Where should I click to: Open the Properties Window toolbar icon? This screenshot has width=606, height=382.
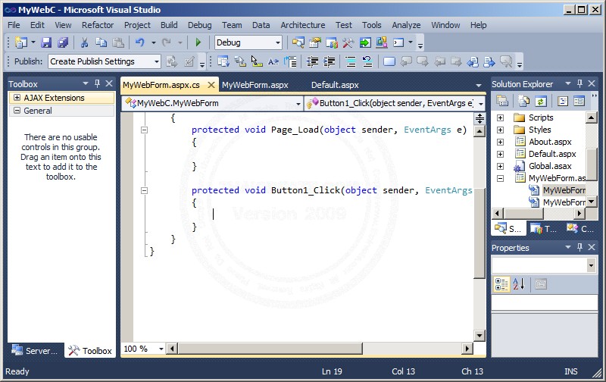pos(315,42)
